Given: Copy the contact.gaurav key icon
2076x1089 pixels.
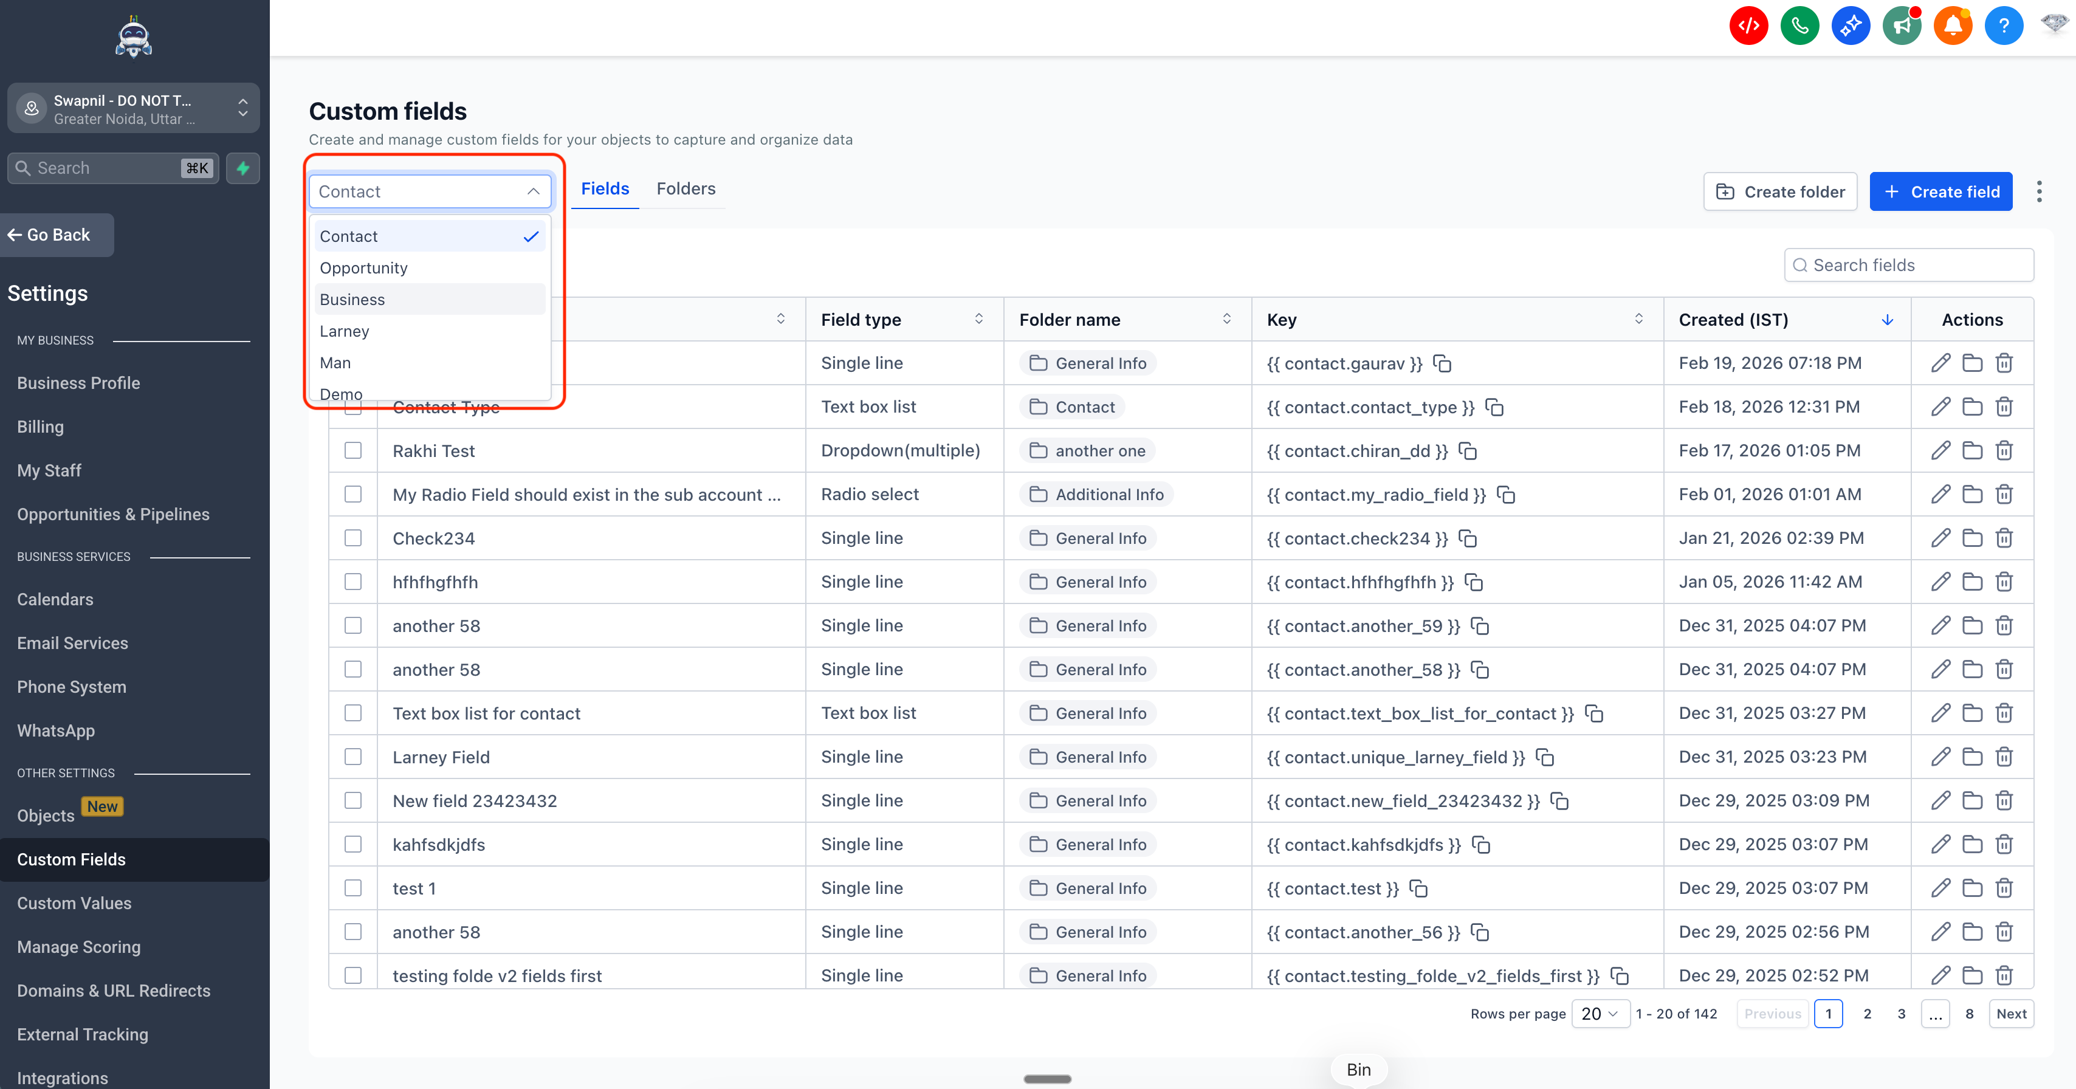Looking at the screenshot, I should pyautogui.click(x=1442, y=363).
